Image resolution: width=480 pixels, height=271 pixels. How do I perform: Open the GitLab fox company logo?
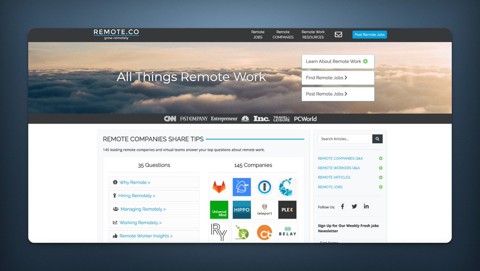tap(219, 187)
